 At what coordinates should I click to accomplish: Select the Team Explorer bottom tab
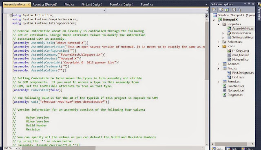[x=232, y=148]
